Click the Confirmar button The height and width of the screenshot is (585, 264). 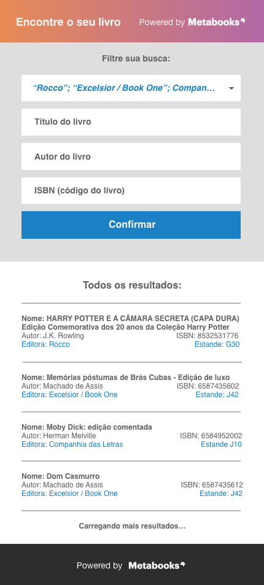(x=131, y=225)
